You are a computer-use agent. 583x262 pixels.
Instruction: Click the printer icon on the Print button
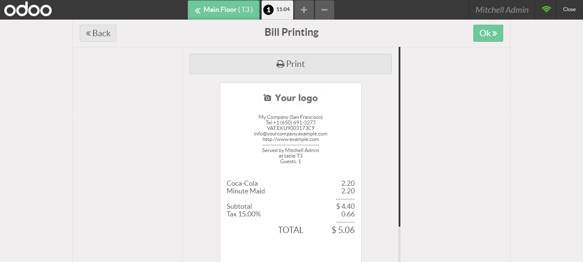click(280, 64)
